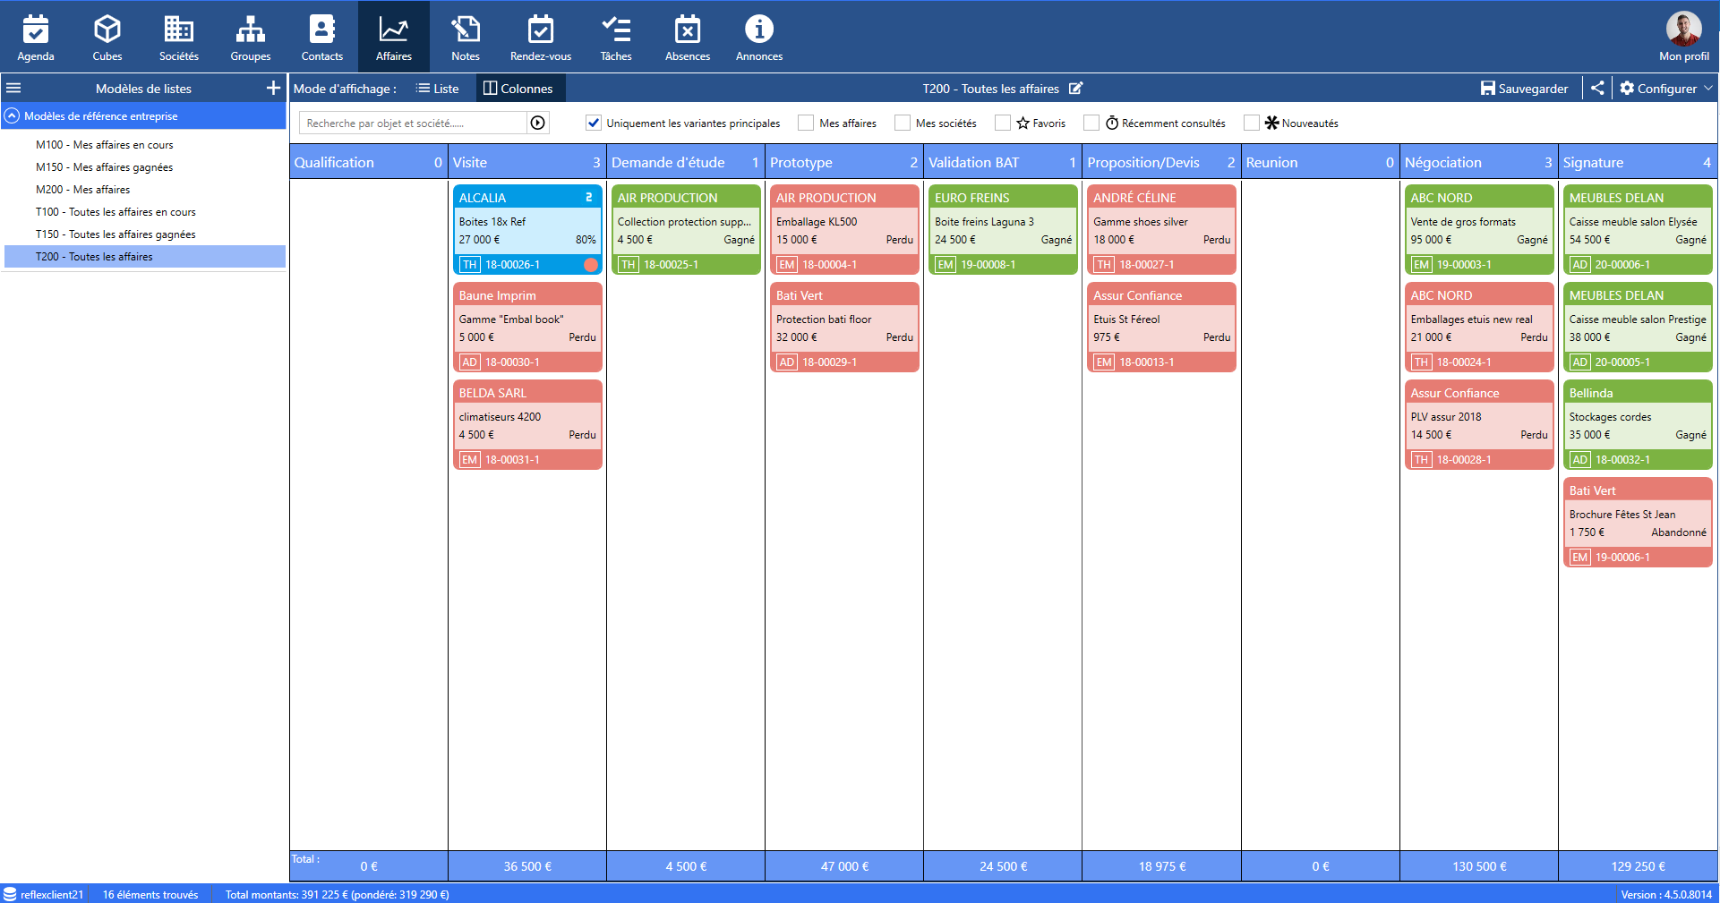Click the Sauvegarder button
The width and height of the screenshot is (1720, 903).
[x=1524, y=88]
